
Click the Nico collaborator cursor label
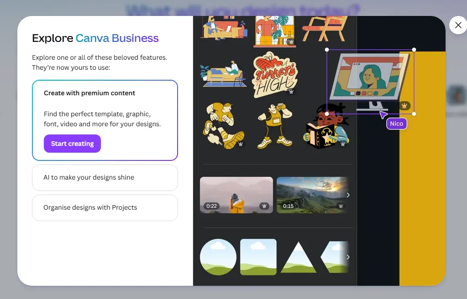pos(396,124)
